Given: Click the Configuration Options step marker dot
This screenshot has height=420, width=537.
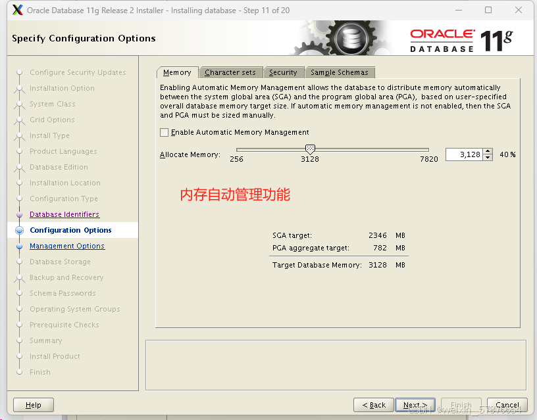Looking at the screenshot, I should click(x=20, y=230).
